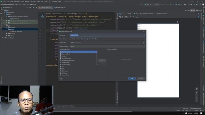Expand the manifests folder
Image resolution: width=205 pixels, height=115 pixels.
tap(5, 12)
